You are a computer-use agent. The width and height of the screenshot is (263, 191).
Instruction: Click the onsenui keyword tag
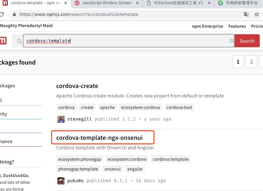pos(113,169)
